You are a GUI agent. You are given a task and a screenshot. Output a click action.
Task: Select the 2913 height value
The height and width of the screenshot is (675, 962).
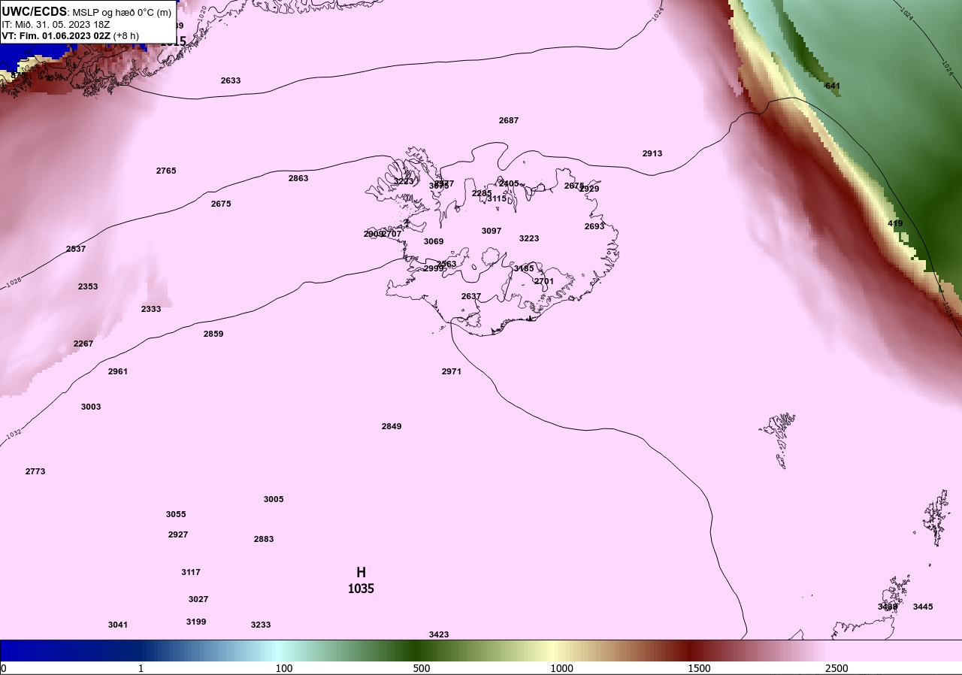coord(652,153)
